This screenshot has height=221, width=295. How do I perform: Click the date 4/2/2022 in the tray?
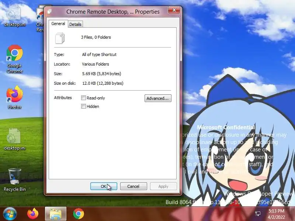(x=276, y=217)
